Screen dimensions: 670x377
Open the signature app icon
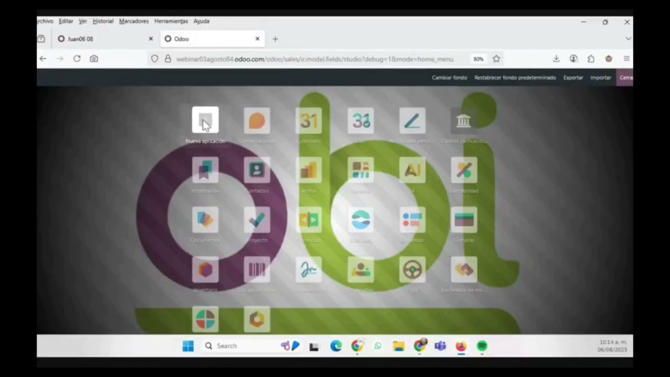pyautogui.click(x=309, y=270)
